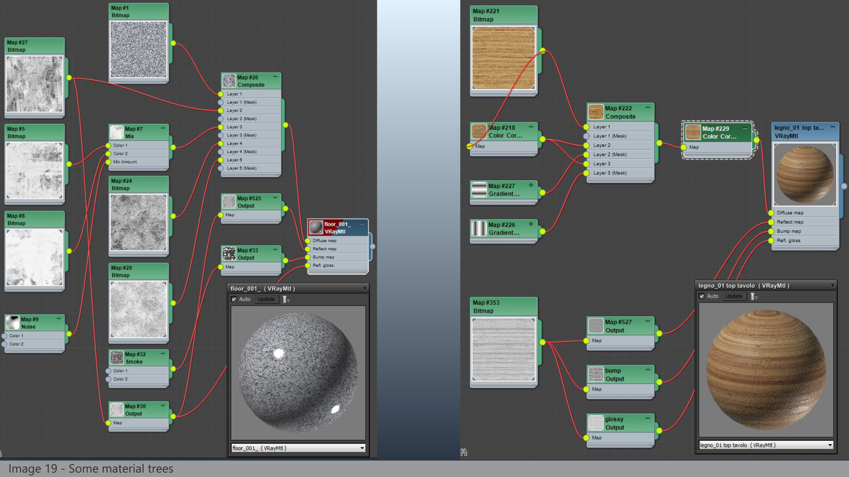The width and height of the screenshot is (849, 477).
Task: Click the Noise thumbnail icon on Map #9
Action: click(x=12, y=322)
